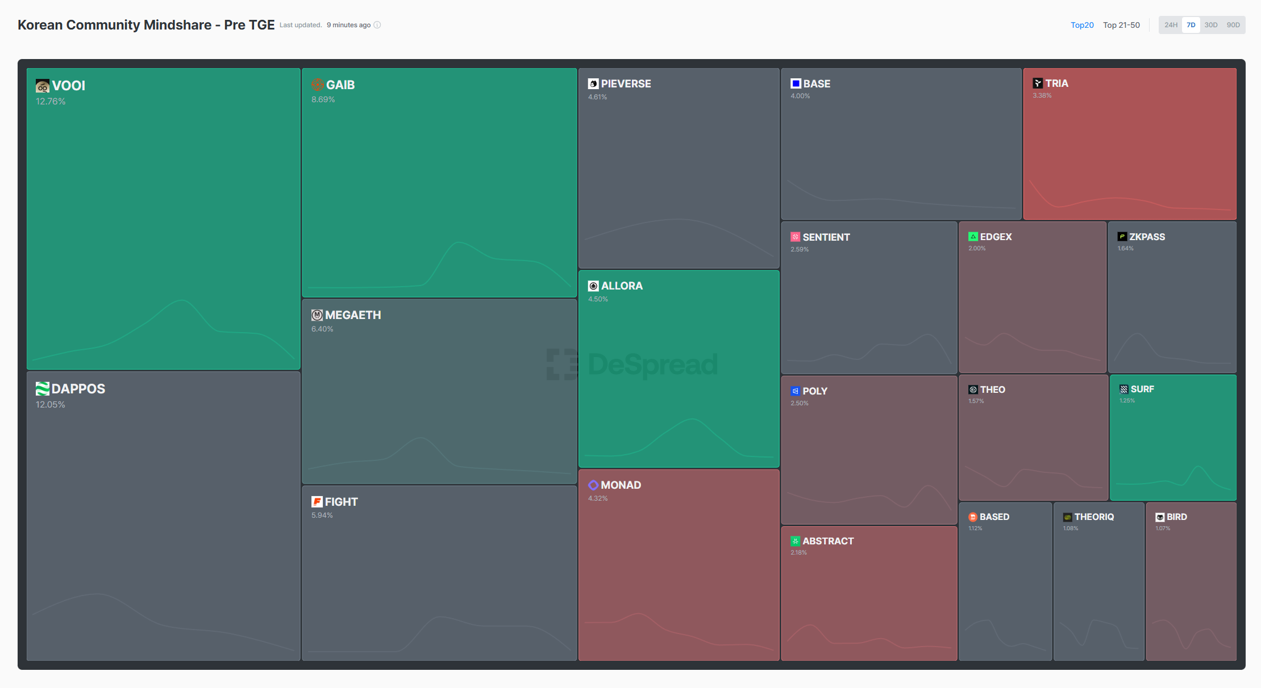The image size is (1261, 688).
Task: Click the FIGHT red logo icon
Action: point(317,502)
